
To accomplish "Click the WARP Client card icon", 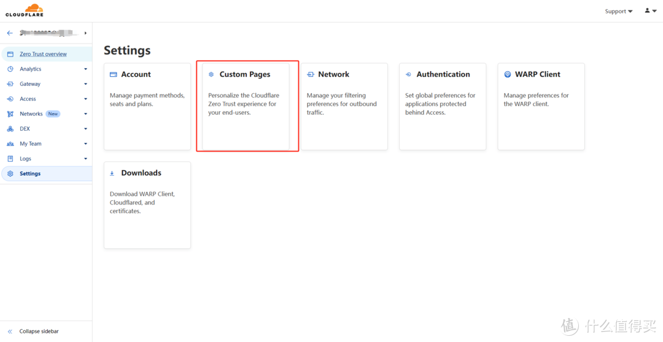I will point(508,74).
